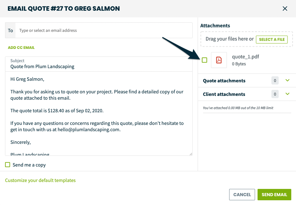Cancel the email quote dialog
This screenshot has height=205, width=296.
click(x=242, y=195)
